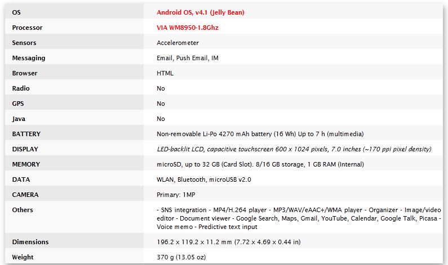Click the No value beside GPS

[161, 104]
